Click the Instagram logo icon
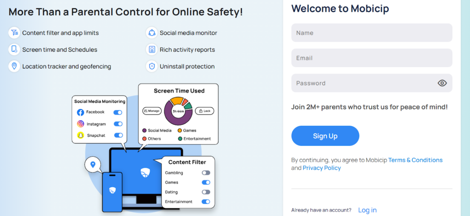 tap(80, 124)
